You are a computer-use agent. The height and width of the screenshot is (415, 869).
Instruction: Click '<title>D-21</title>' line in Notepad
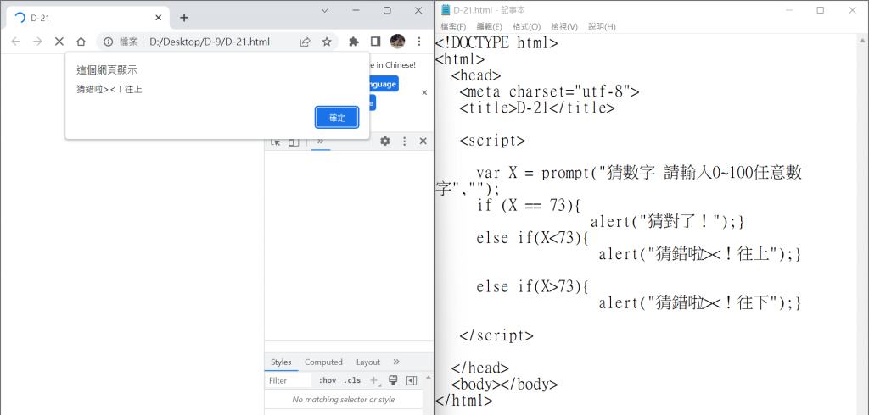coord(537,108)
